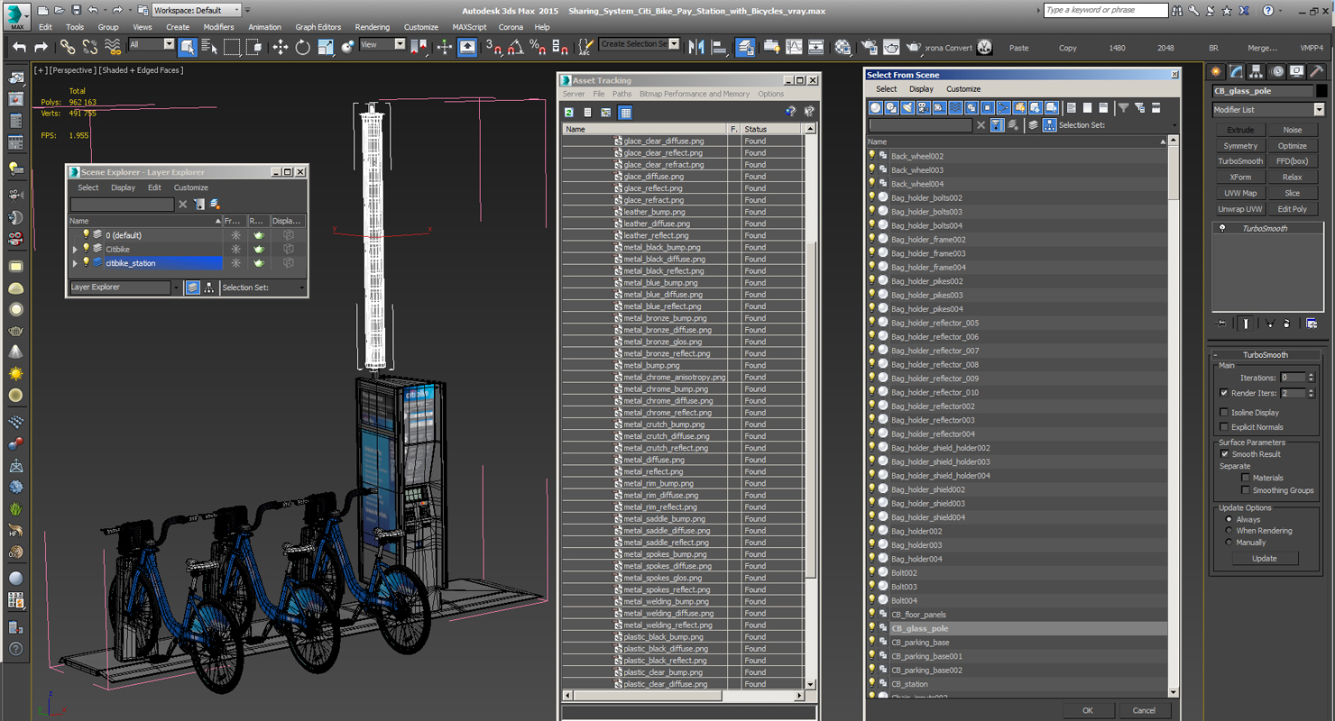Open Paths menu in Asset Tracking
1335x721 pixels.
[x=621, y=94]
